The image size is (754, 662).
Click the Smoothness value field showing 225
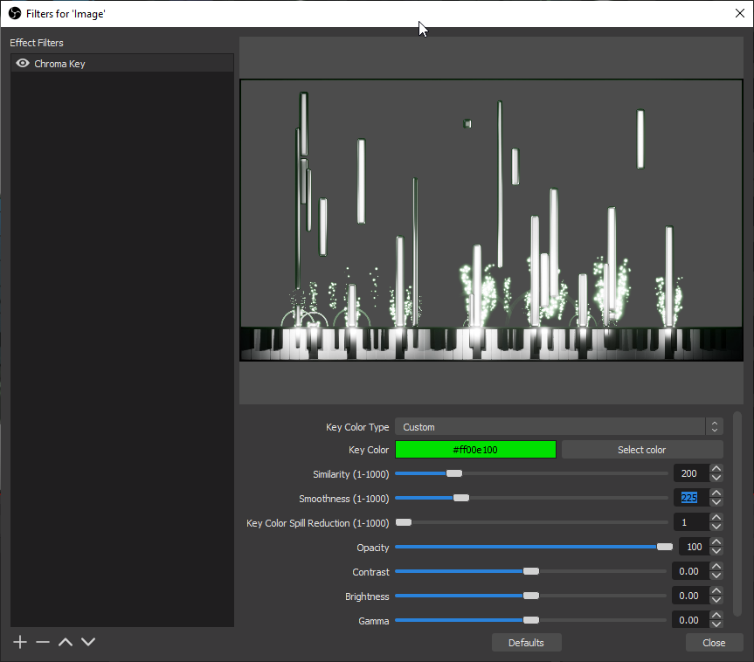[x=691, y=498]
